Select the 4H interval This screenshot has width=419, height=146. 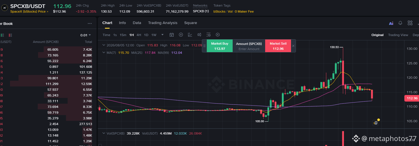(139, 35)
